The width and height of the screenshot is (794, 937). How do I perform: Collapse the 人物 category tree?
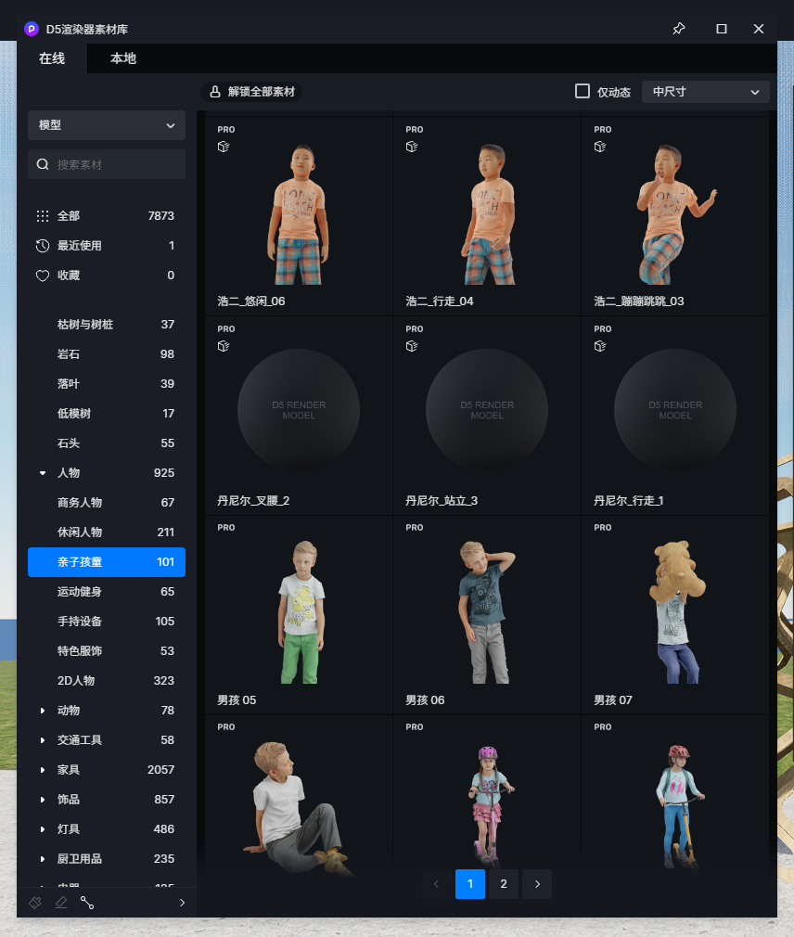coord(43,473)
